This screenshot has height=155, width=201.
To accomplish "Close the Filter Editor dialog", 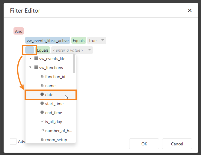I will point(190,11).
